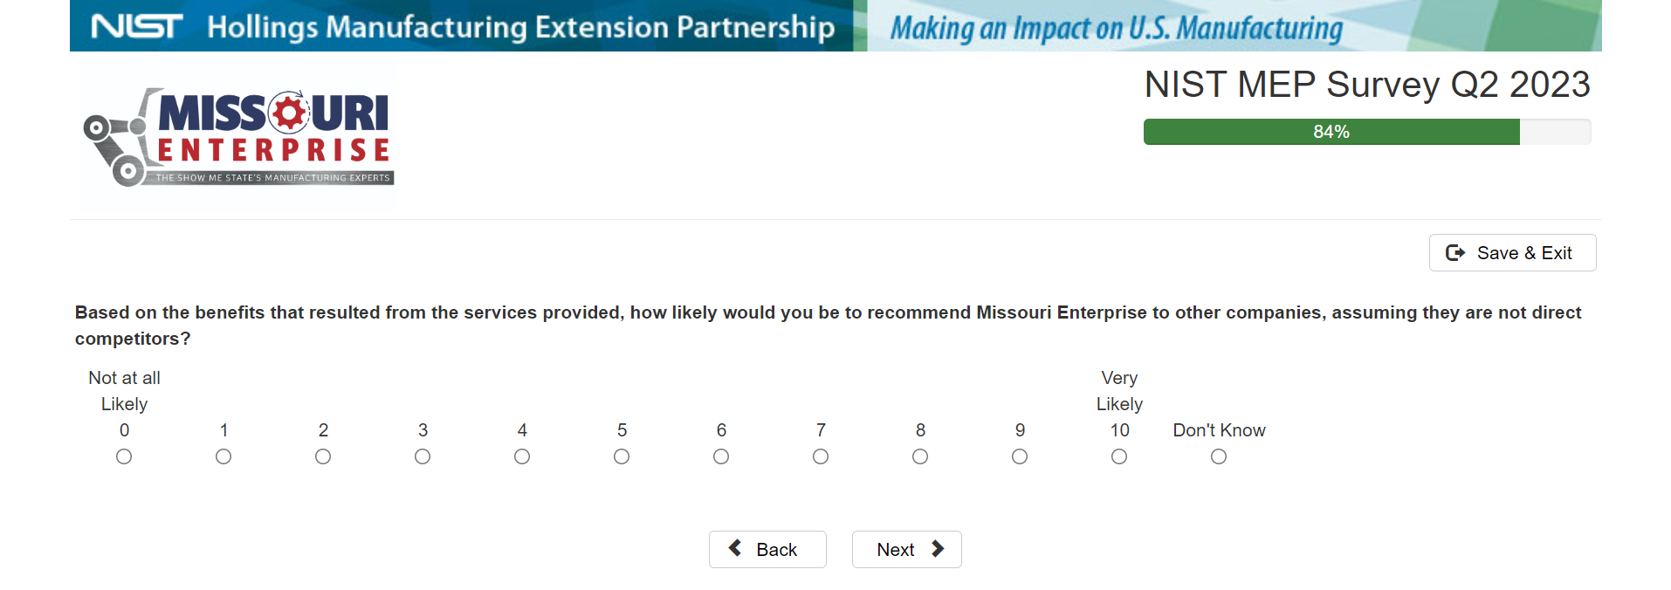Select rating 4 radio button
Image resolution: width=1671 pixels, height=590 pixels.
click(x=522, y=456)
